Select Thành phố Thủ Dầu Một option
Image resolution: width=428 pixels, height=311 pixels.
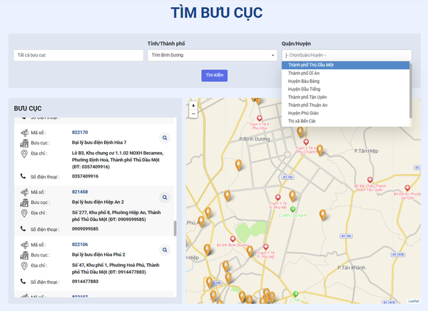(x=345, y=65)
